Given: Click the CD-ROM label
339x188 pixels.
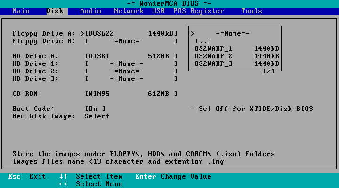Looking at the screenshot, I should tap(27, 94).
